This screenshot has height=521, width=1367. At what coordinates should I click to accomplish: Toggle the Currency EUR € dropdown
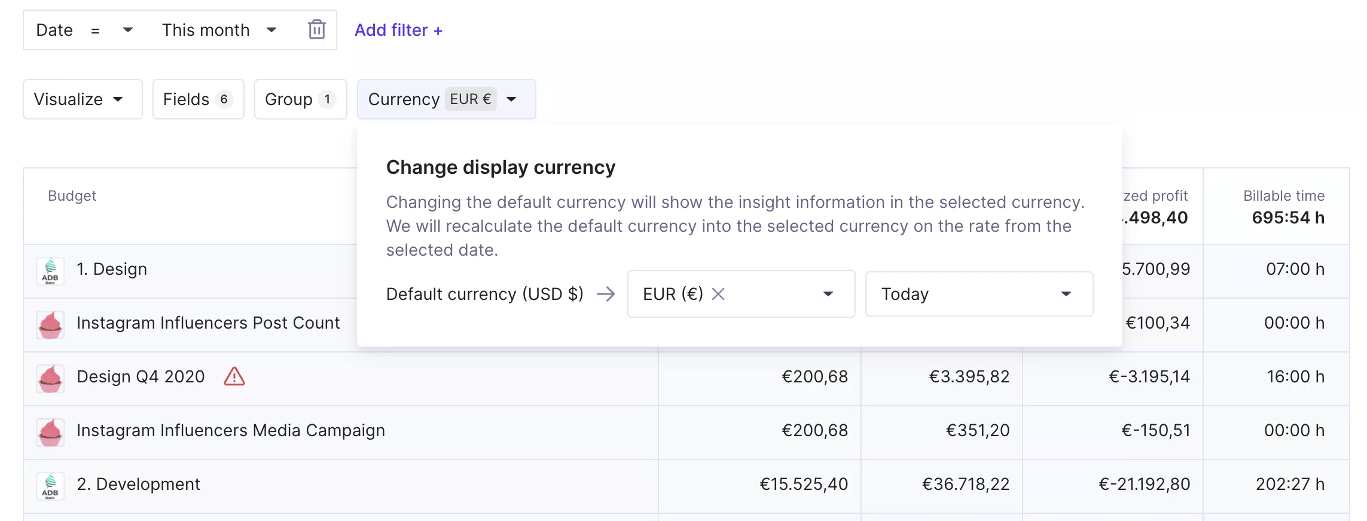tap(446, 99)
